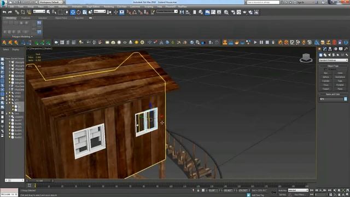
Task: Click the Render Production teapot icon
Action: [244, 12]
